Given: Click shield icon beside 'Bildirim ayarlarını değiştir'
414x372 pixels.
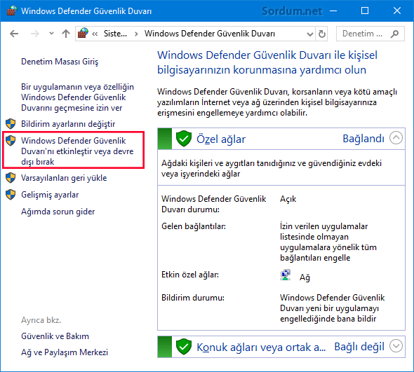Looking at the screenshot, I should (11, 123).
